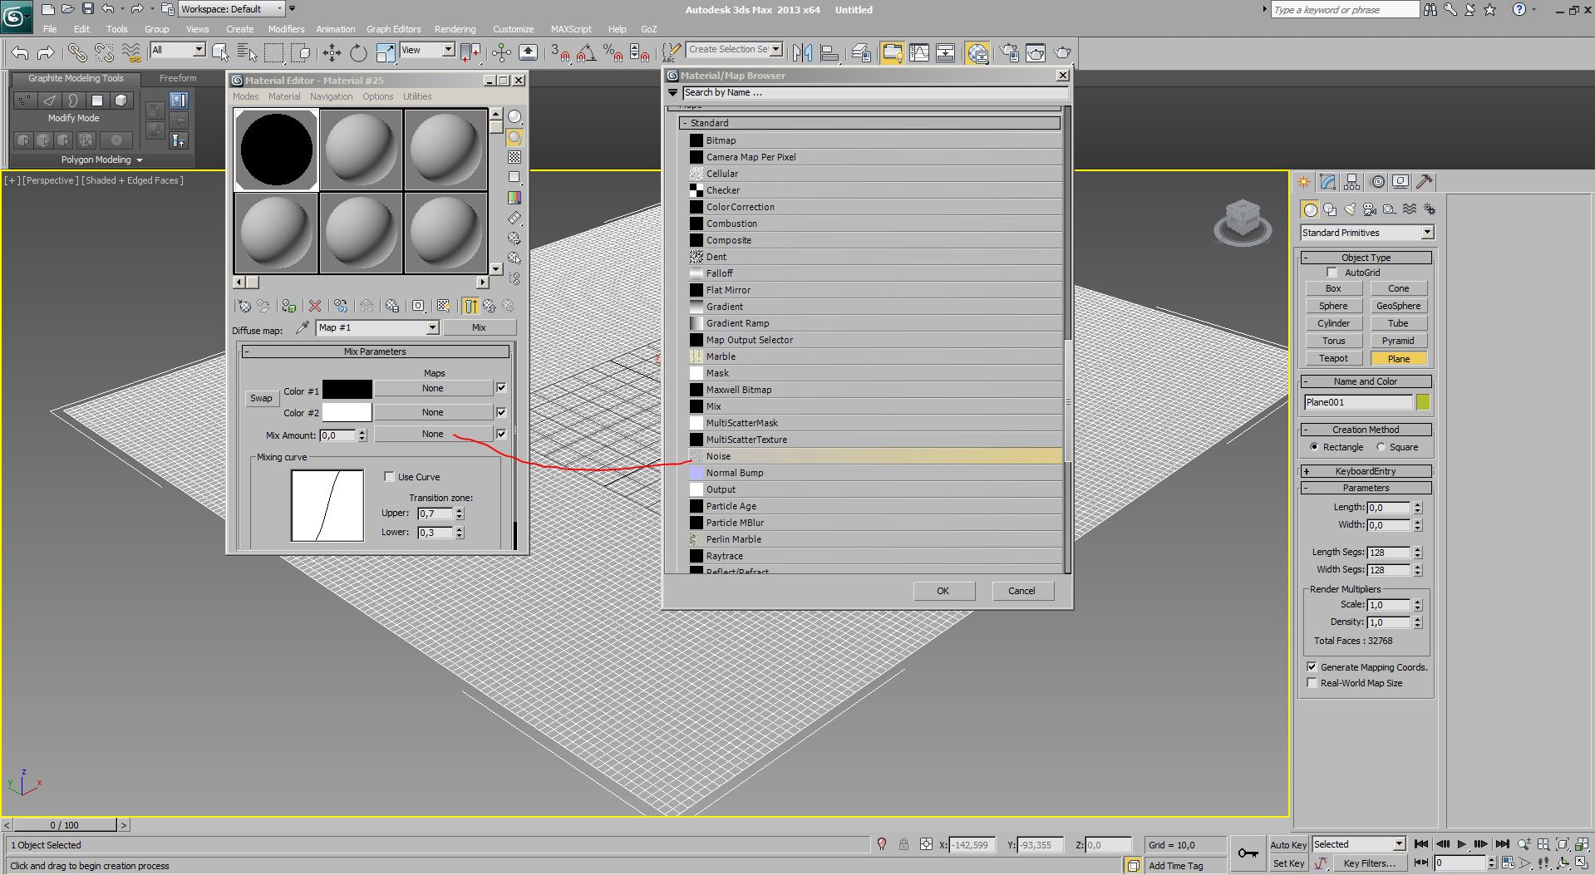Click the Swap button in Mix Parameters

261,399
